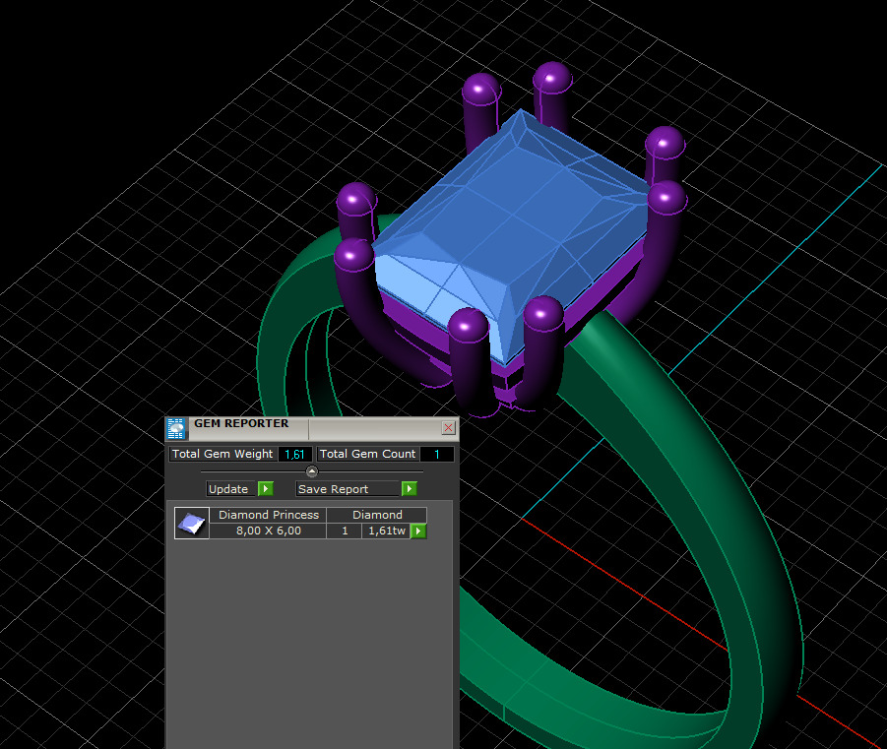Click the Total Gem Count label
This screenshot has width=887, height=749.
tap(368, 455)
